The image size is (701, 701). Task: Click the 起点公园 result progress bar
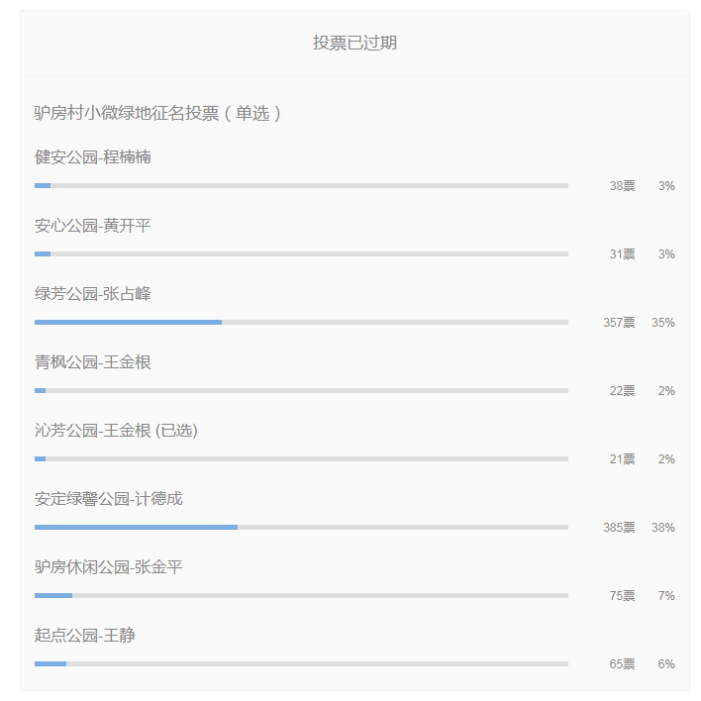click(301, 664)
